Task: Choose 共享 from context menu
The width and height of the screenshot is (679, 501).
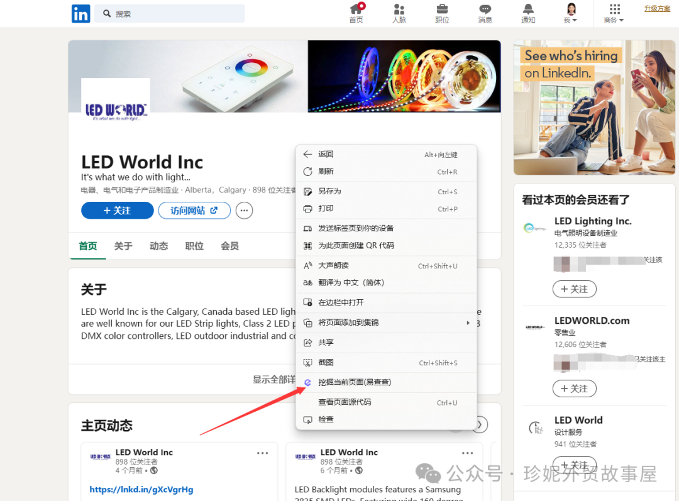Action: click(386, 343)
